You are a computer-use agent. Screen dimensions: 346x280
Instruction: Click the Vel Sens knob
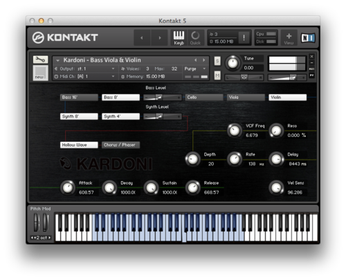click(276, 187)
